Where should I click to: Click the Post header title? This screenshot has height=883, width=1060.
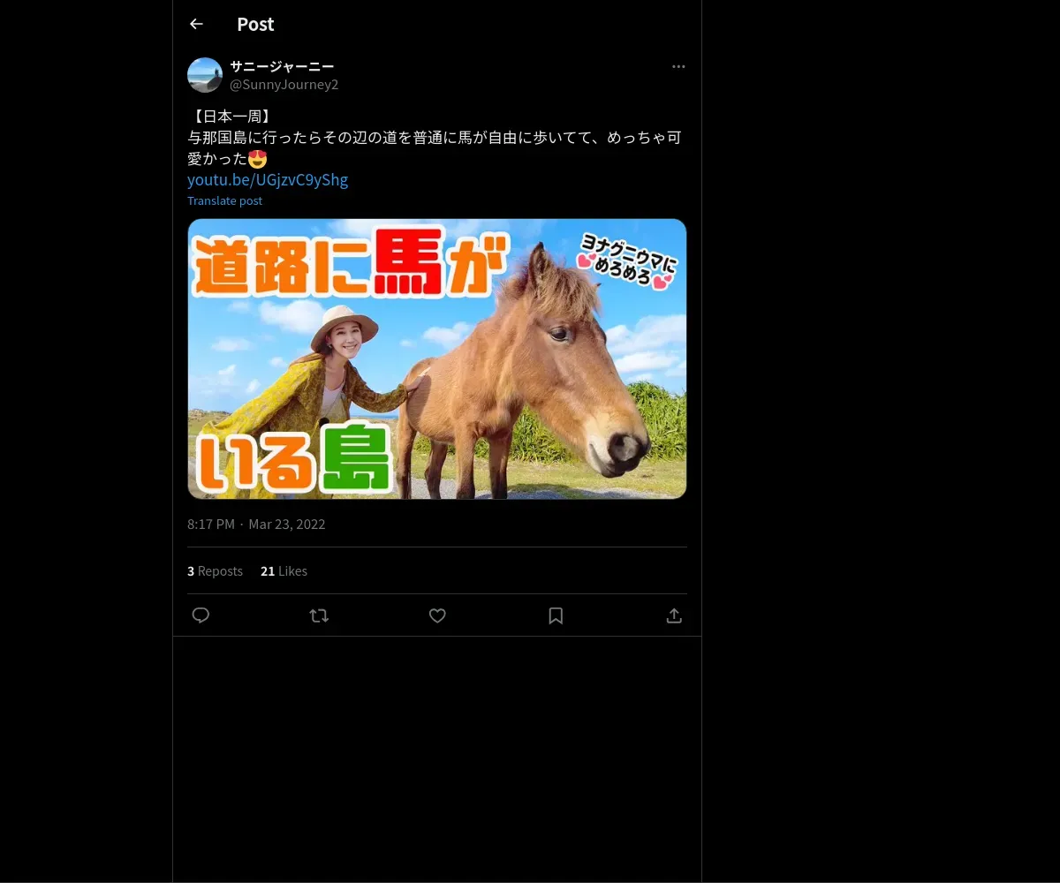[x=255, y=25]
